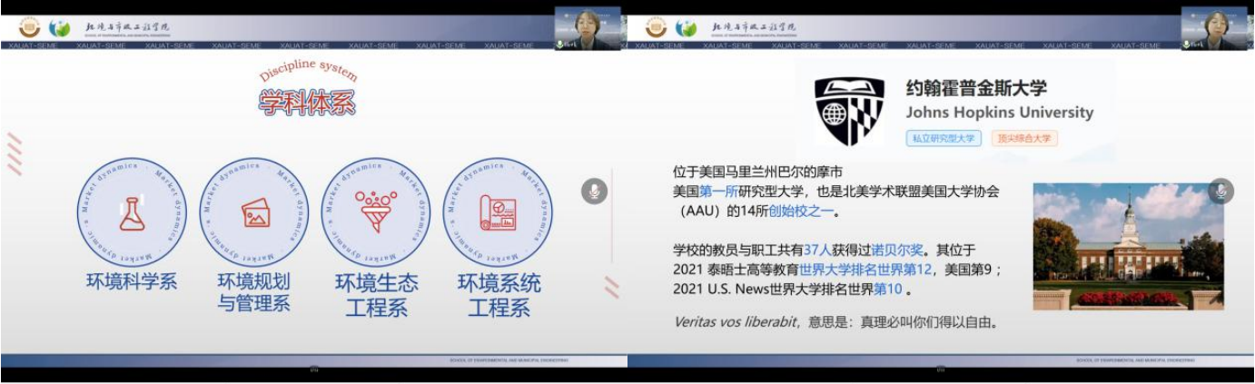
Task: Click the 私立研究型大学 tag
Action: (944, 139)
